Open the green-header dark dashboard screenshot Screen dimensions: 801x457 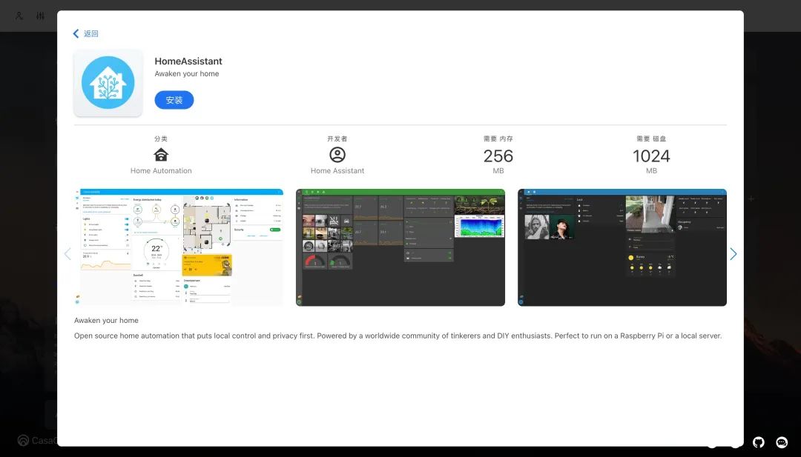point(400,247)
